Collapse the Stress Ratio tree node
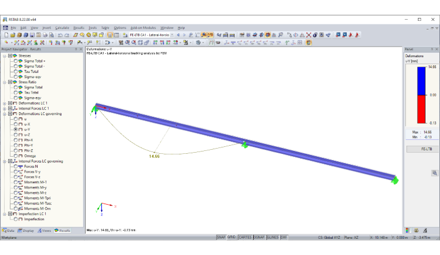The height and width of the screenshot is (255, 440). [x=5, y=82]
